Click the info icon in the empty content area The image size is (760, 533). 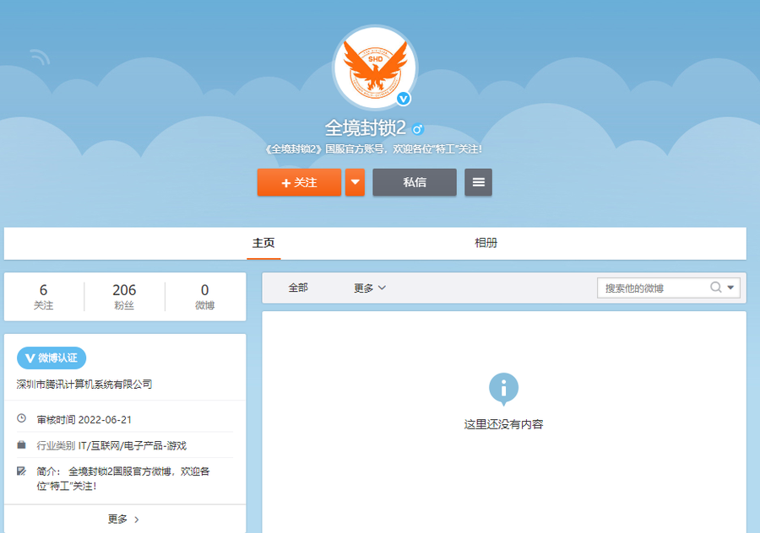click(504, 387)
